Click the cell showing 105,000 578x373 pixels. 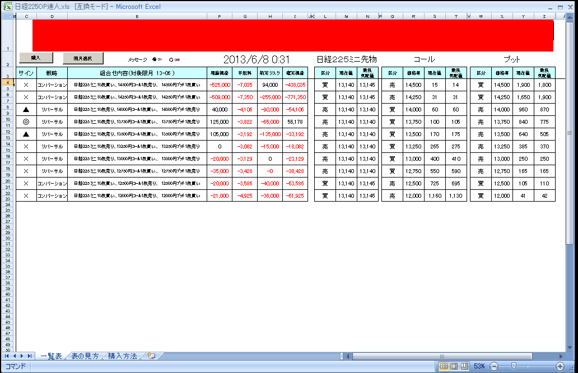220,134
